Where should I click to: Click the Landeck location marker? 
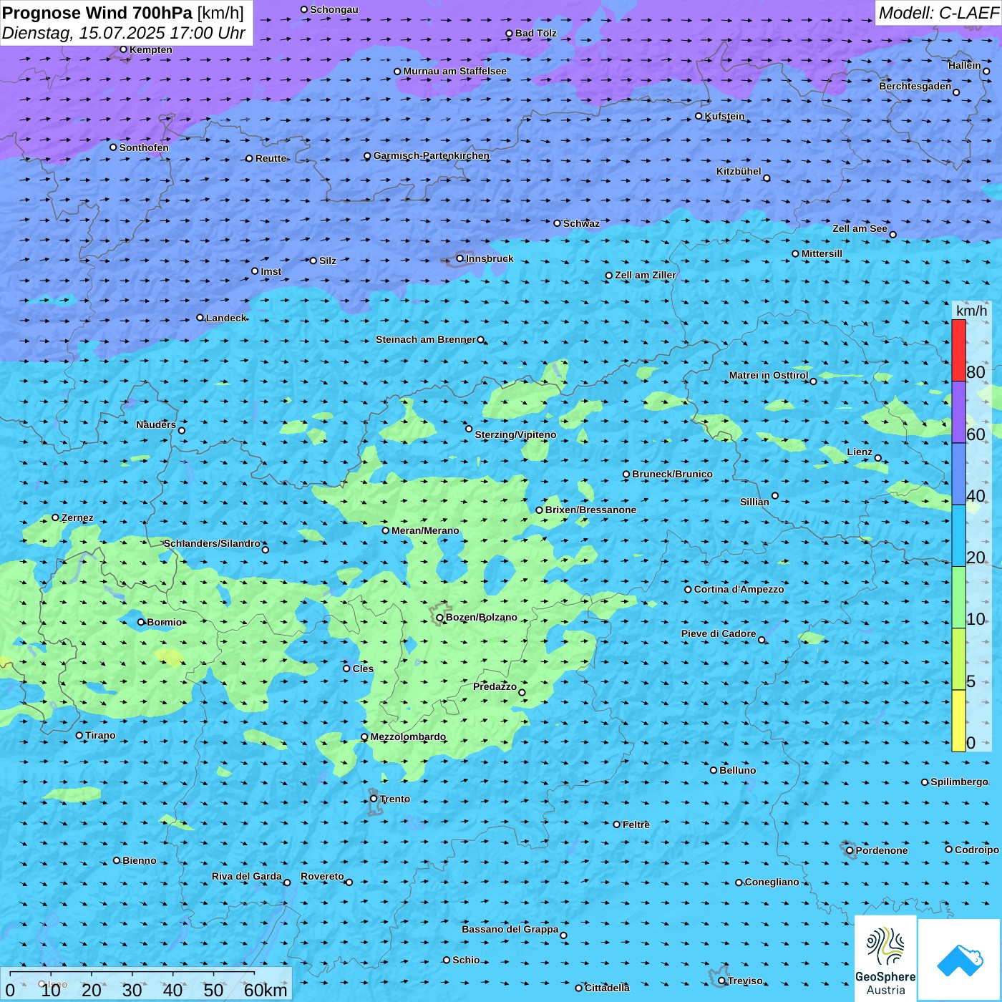tap(200, 318)
